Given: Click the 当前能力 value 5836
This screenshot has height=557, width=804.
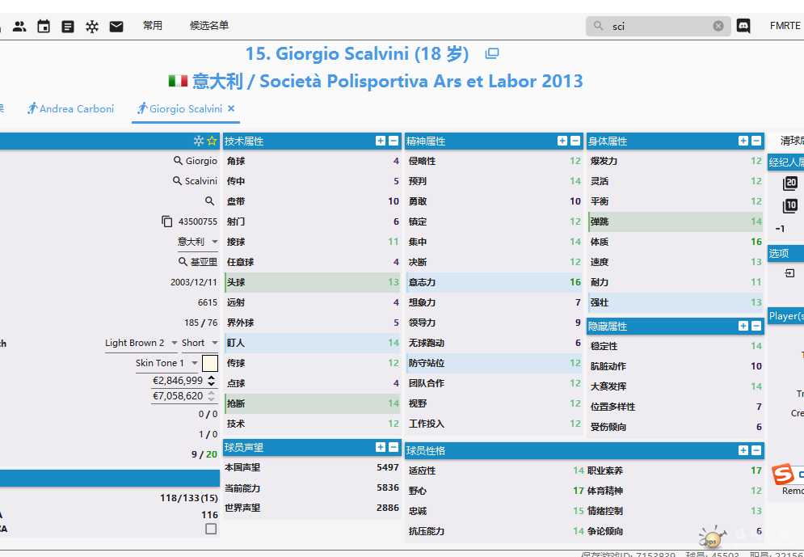Looking at the screenshot, I should click(x=388, y=487).
